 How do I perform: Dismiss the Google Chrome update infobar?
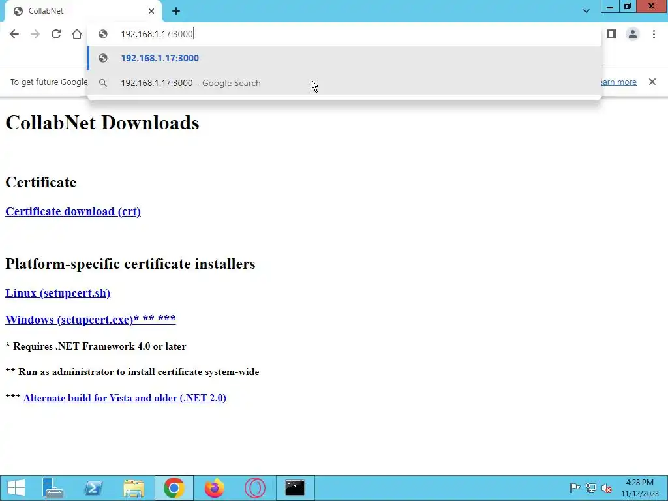click(652, 82)
